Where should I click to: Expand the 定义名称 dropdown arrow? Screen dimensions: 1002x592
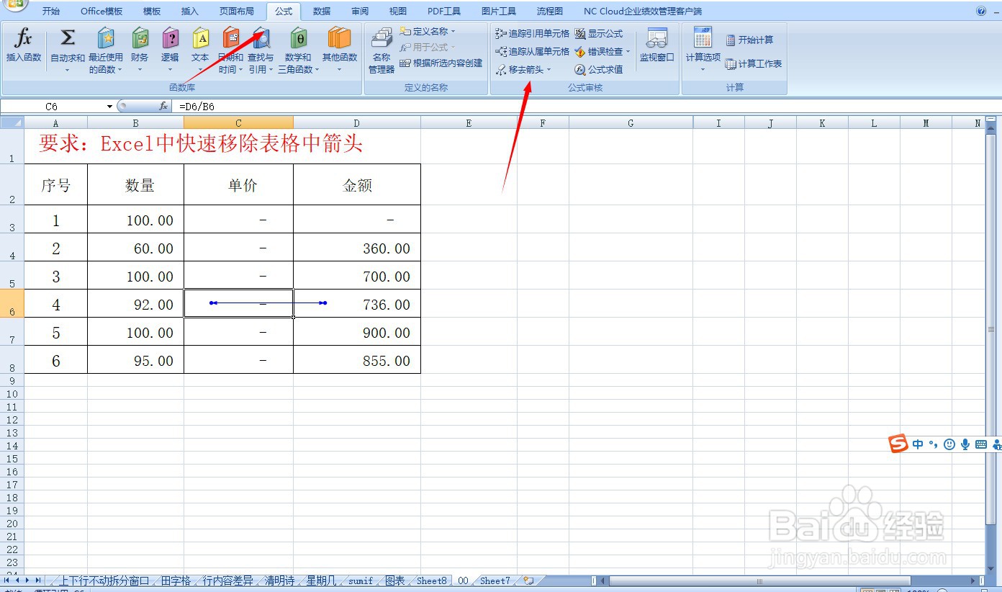[x=453, y=32]
